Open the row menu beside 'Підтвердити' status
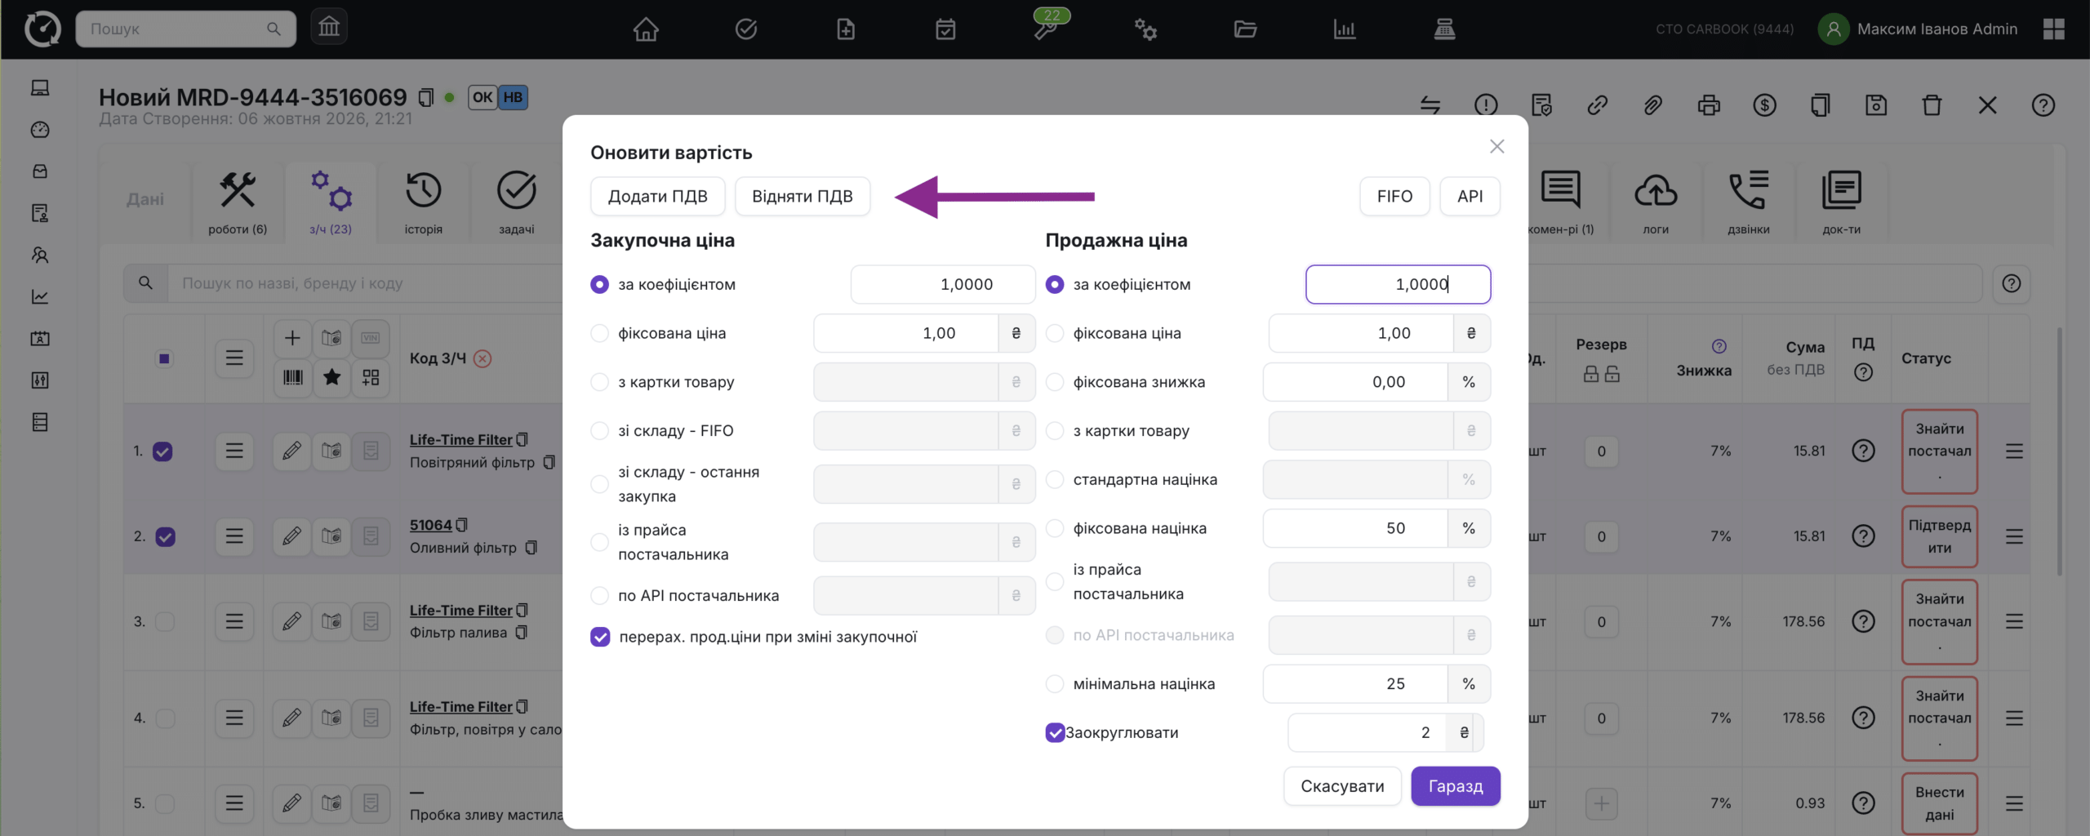 tap(2014, 536)
